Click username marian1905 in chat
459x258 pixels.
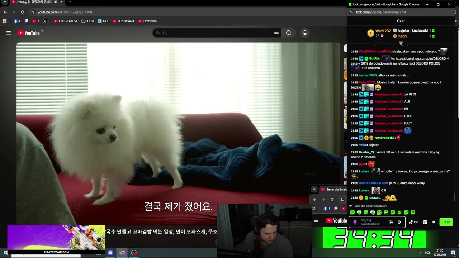368,75
